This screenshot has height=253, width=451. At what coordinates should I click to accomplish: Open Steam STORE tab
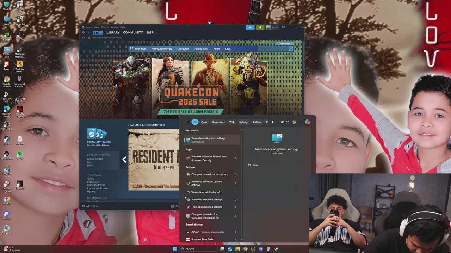(98, 32)
